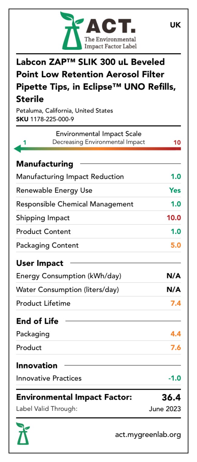Click the Packaging Content 5.0 score
This screenshot has height=462, width=197.
[176, 245]
